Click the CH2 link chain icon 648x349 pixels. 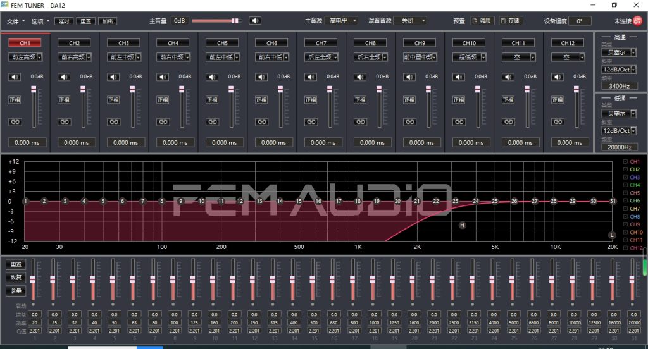point(65,122)
